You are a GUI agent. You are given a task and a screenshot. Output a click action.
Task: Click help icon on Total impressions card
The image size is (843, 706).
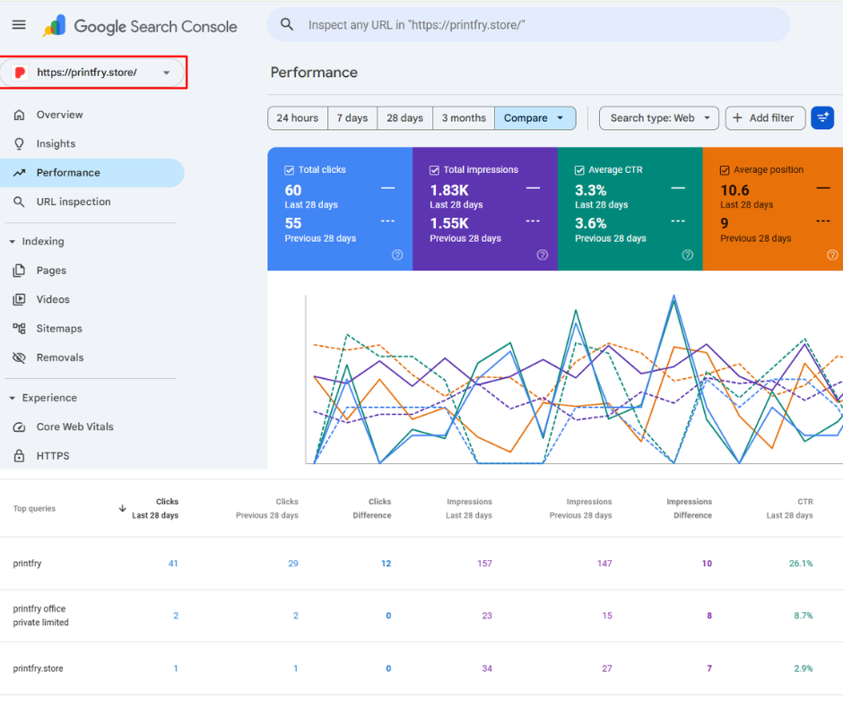click(543, 254)
